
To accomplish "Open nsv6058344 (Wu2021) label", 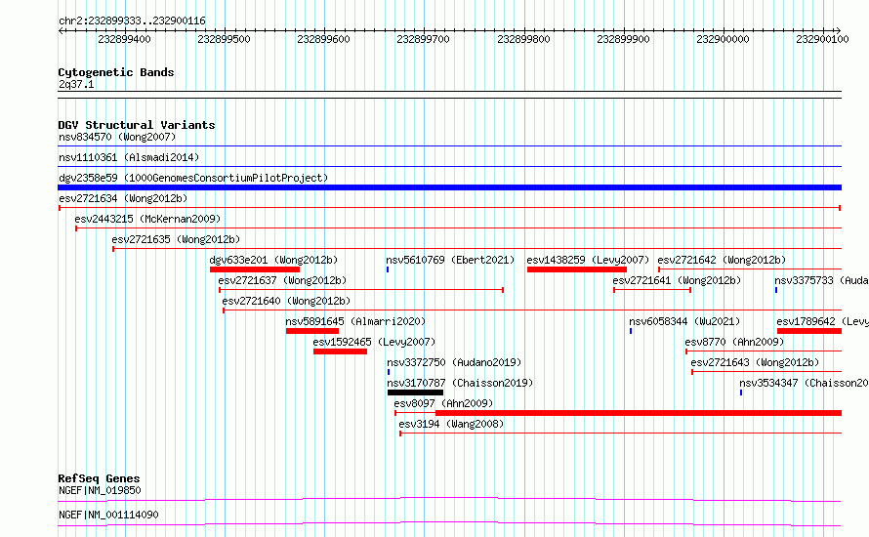I will click(684, 321).
